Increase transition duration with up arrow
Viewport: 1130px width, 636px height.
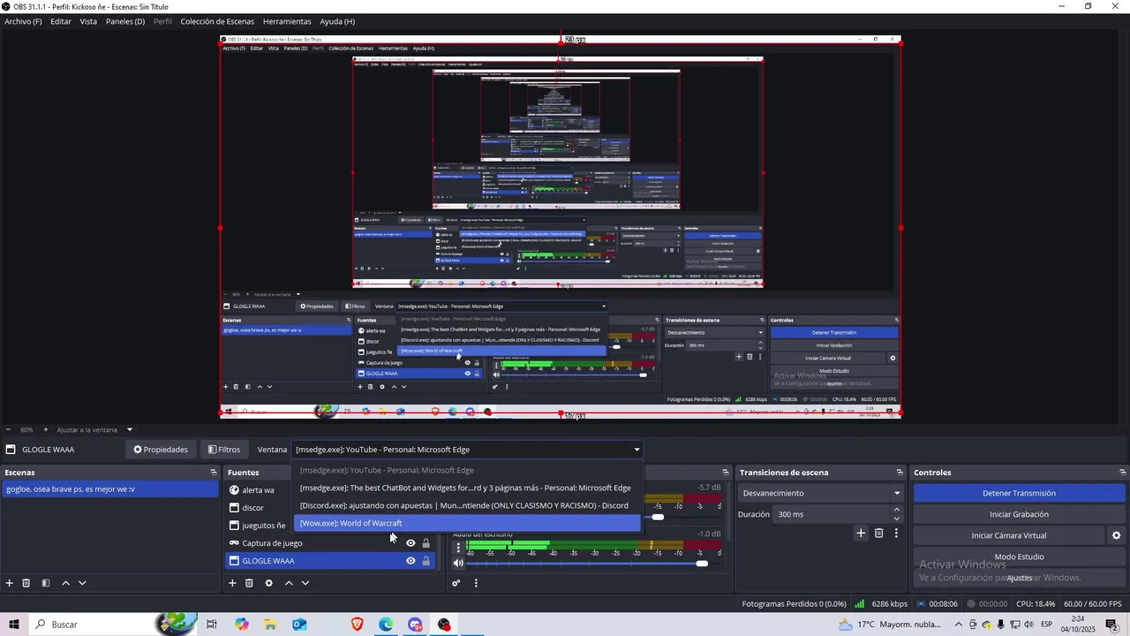point(897,510)
